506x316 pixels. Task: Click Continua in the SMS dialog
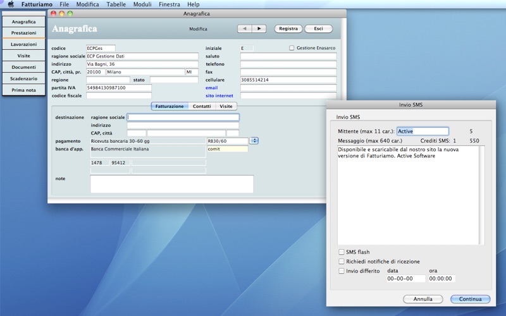470,299
